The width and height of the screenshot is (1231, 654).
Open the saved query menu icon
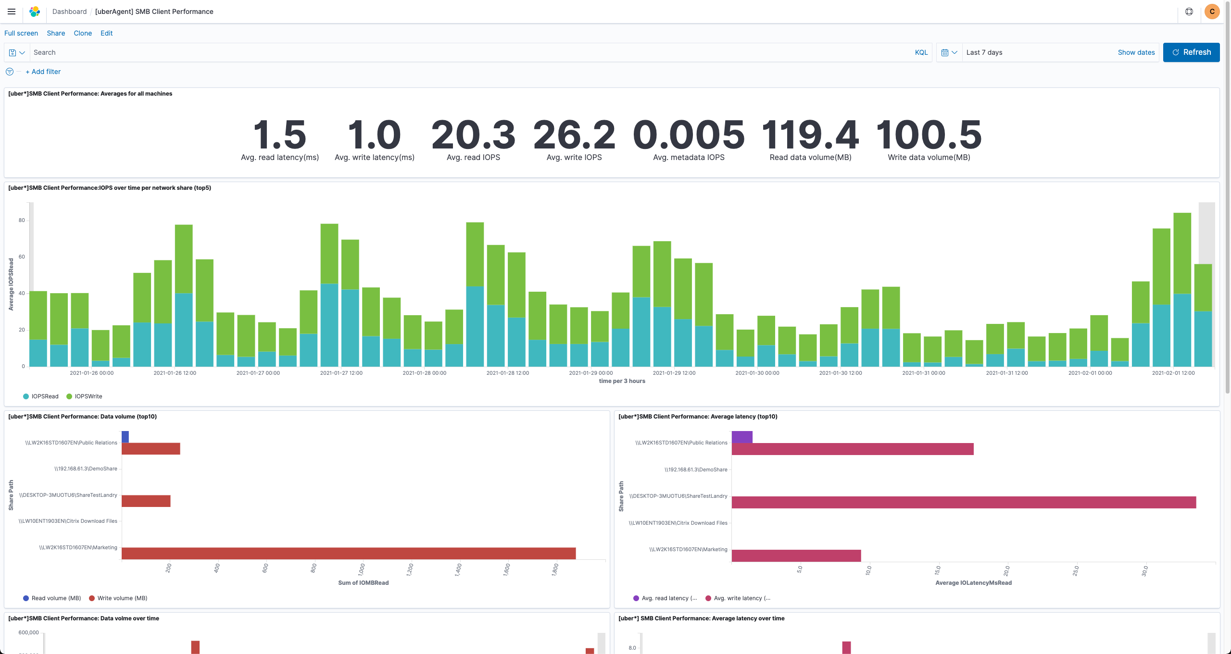coord(17,52)
